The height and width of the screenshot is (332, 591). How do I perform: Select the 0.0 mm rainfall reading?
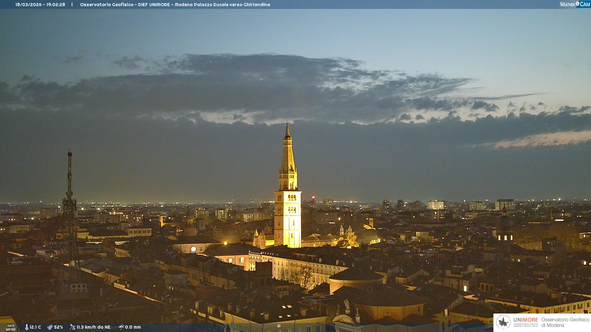tap(133, 327)
